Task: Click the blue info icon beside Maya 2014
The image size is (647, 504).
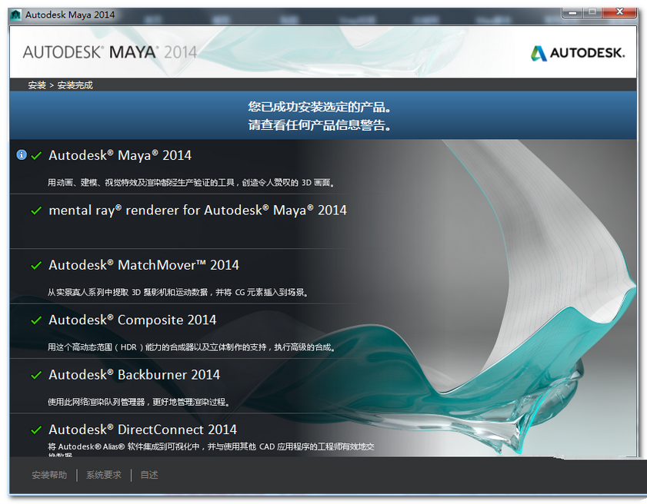Action: coord(22,155)
